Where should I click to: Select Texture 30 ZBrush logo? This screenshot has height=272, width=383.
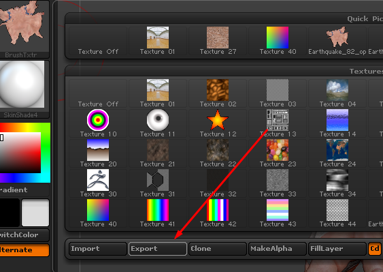98,183
